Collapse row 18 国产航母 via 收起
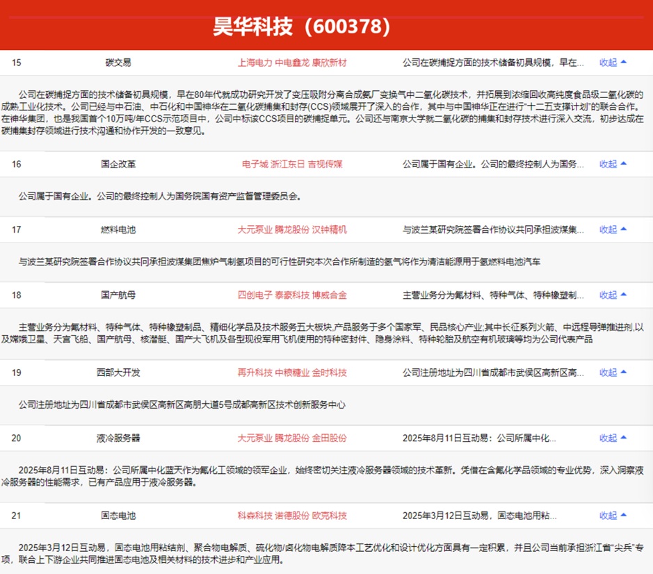Screen dimensions: 653x574 [613, 295]
